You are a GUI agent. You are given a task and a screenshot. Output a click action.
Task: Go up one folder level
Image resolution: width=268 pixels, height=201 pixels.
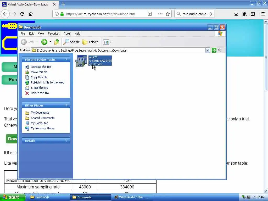coord(57,42)
